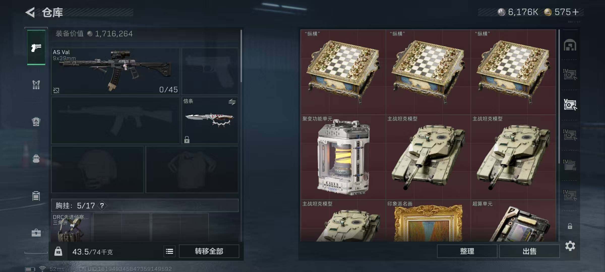Select the 聚变功能单元 item thumbnail
Viewport: 605px width, 272px height.
(x=343, y=157)
